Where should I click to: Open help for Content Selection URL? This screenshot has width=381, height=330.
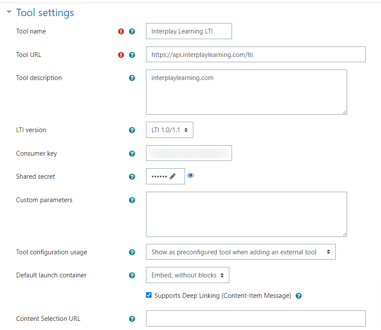click(x=132, y=319)
